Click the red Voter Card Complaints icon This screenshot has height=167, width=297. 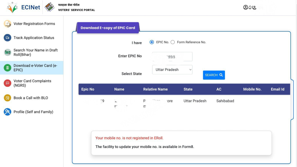pos(7,83)
